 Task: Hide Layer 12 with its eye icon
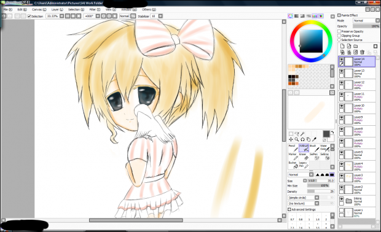tap(342, 83)
